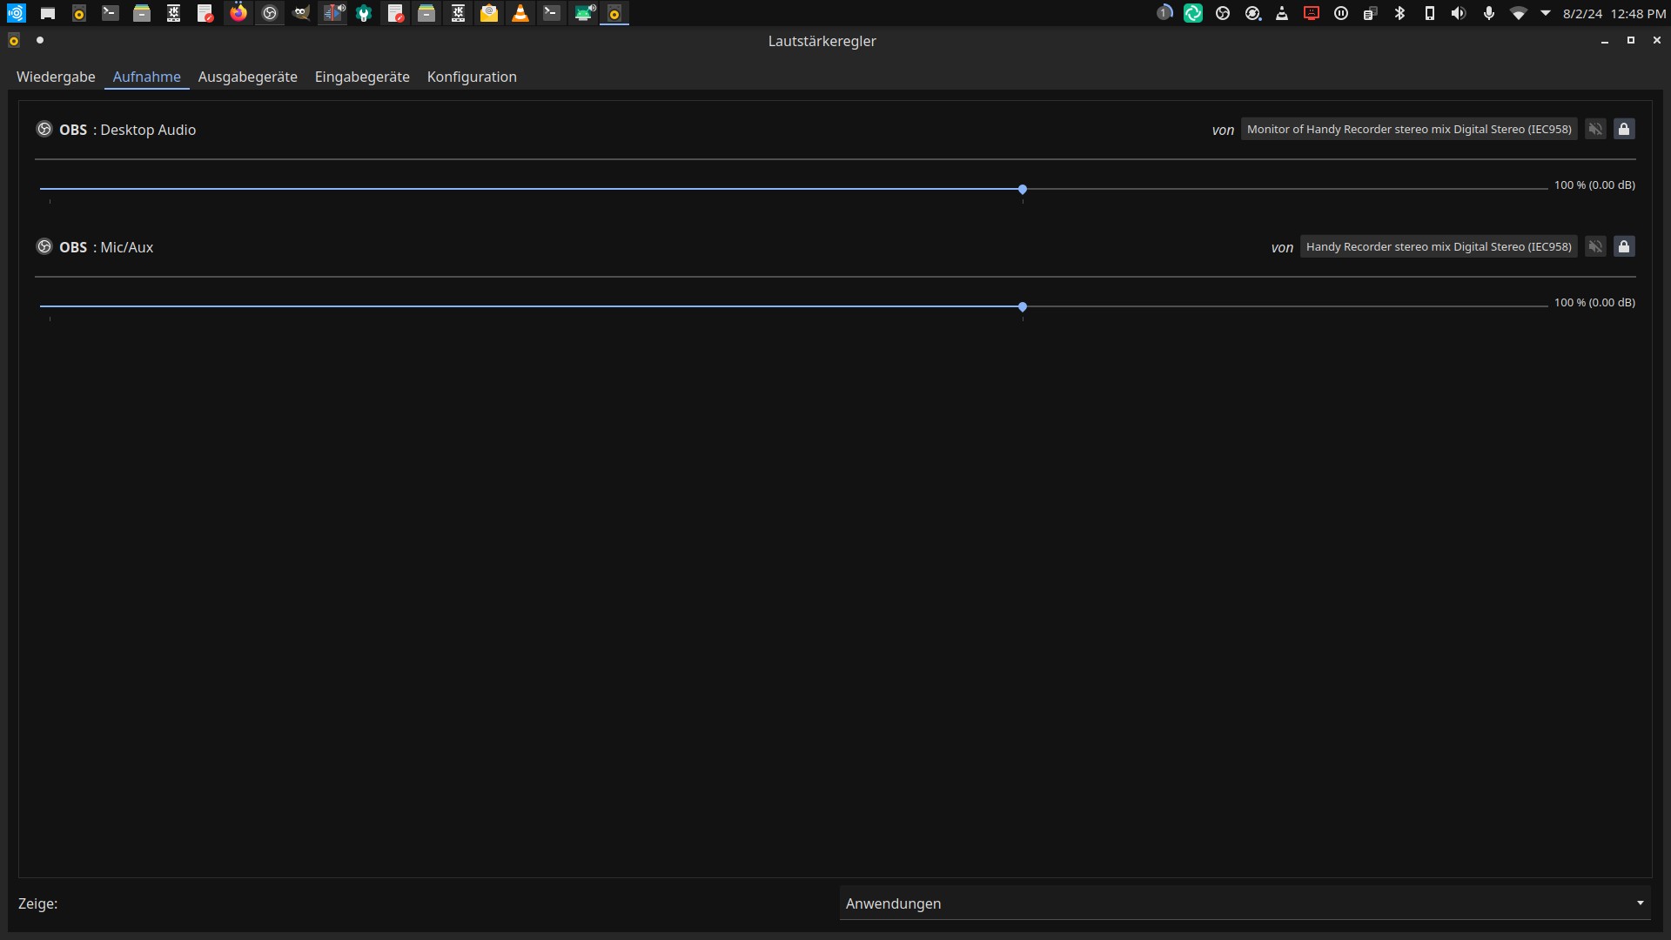The image size is (1671, 940).
Task: Open the speaker volume tray icon
Action: coord(1459,13)
